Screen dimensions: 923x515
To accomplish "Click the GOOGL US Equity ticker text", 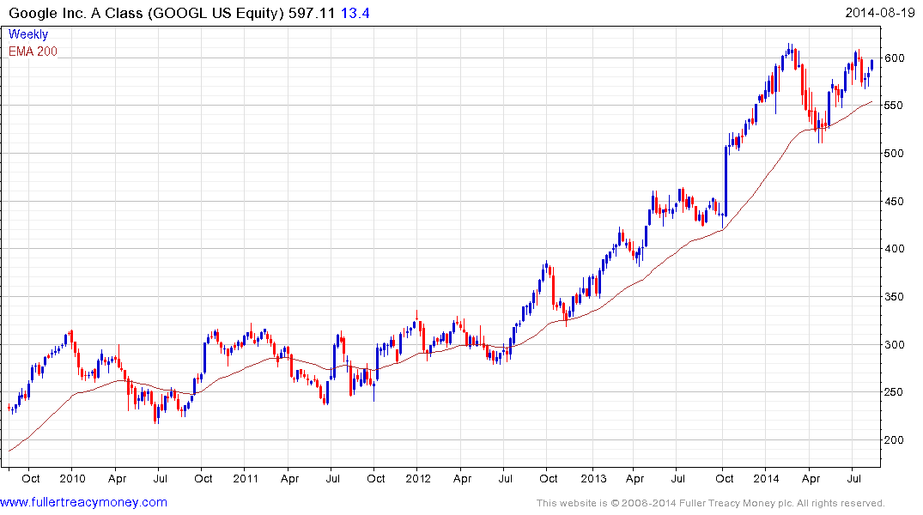I will coord(216,13).
